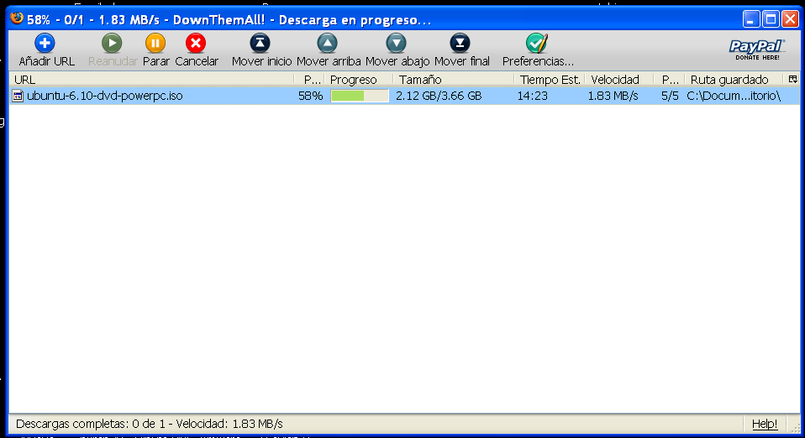805x438 pixels.
Task: Click the 58% value in download row
Action: (x=310, y=96)
